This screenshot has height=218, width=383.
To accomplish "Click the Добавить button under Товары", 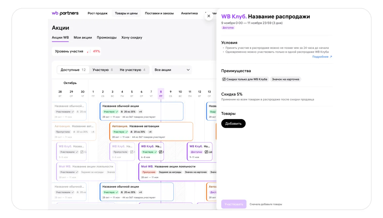I will (x=233, y=124).
